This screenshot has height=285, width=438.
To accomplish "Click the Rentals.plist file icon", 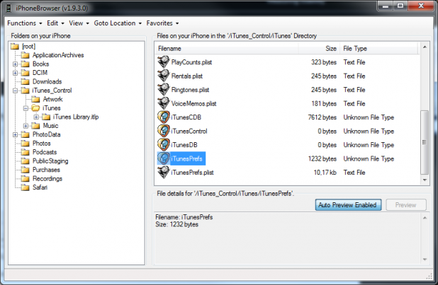I will tap(164, 76).
